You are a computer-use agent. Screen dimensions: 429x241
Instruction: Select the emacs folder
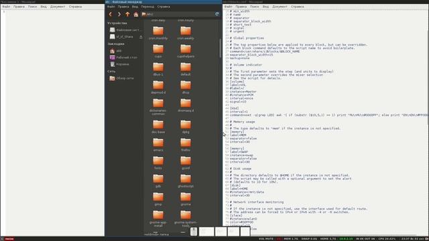click(x=158, y=145)
